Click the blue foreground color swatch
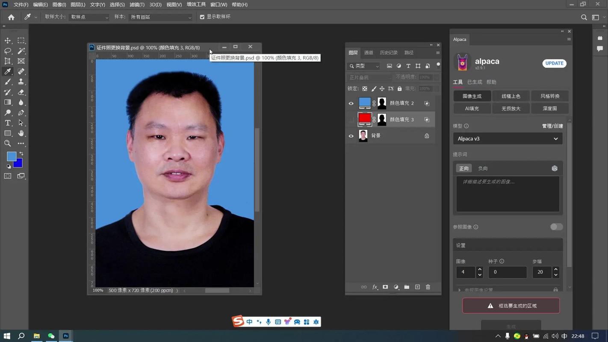Viewport: 608px width, 342px height. click(x=11, y=156)
